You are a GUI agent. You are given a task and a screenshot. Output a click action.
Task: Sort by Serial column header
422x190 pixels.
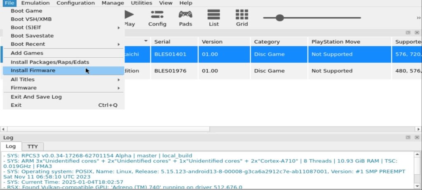coord(174,42)
